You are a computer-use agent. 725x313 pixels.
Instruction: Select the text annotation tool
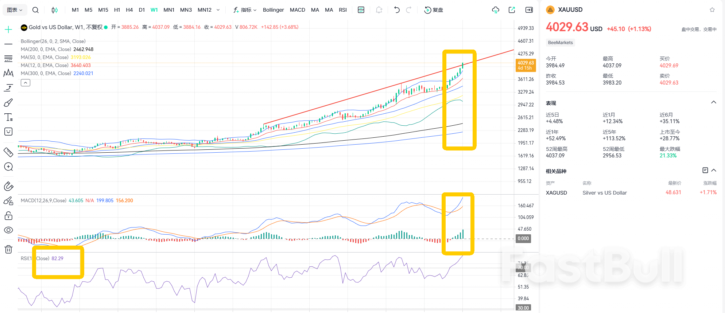click(8, 117)
